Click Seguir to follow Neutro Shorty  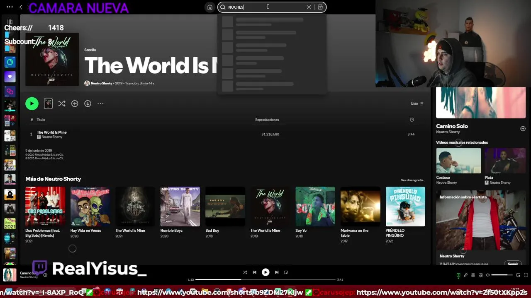pos(513,264)
